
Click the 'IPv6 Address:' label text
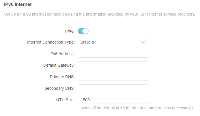62,54
